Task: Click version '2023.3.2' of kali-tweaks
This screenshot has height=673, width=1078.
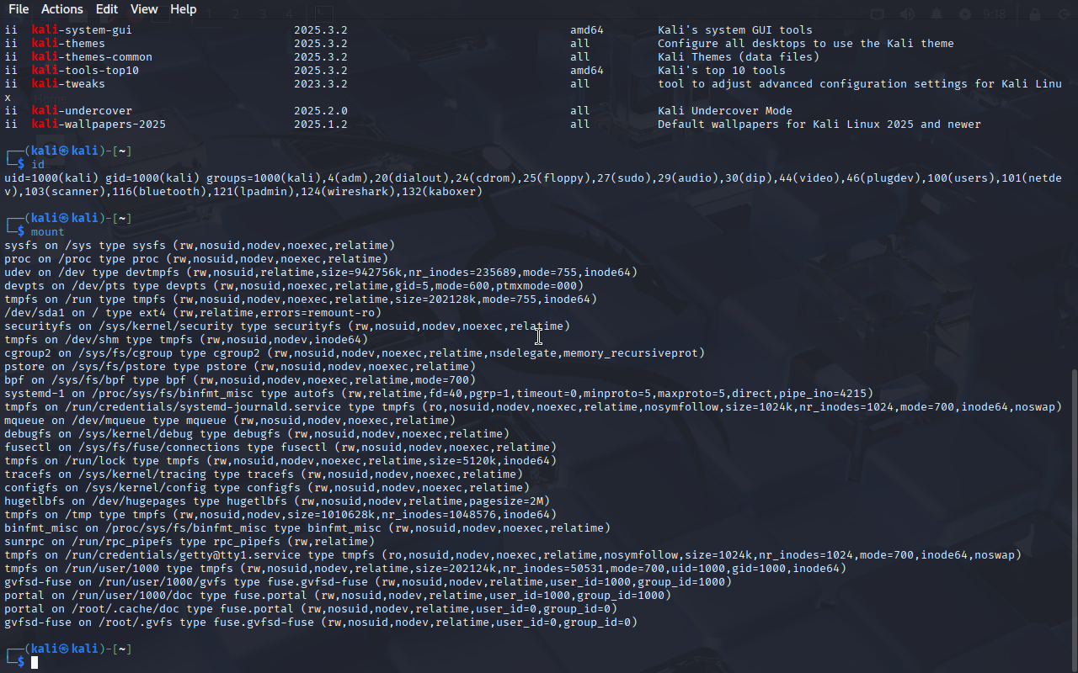Action: click(x=321, y=84)
